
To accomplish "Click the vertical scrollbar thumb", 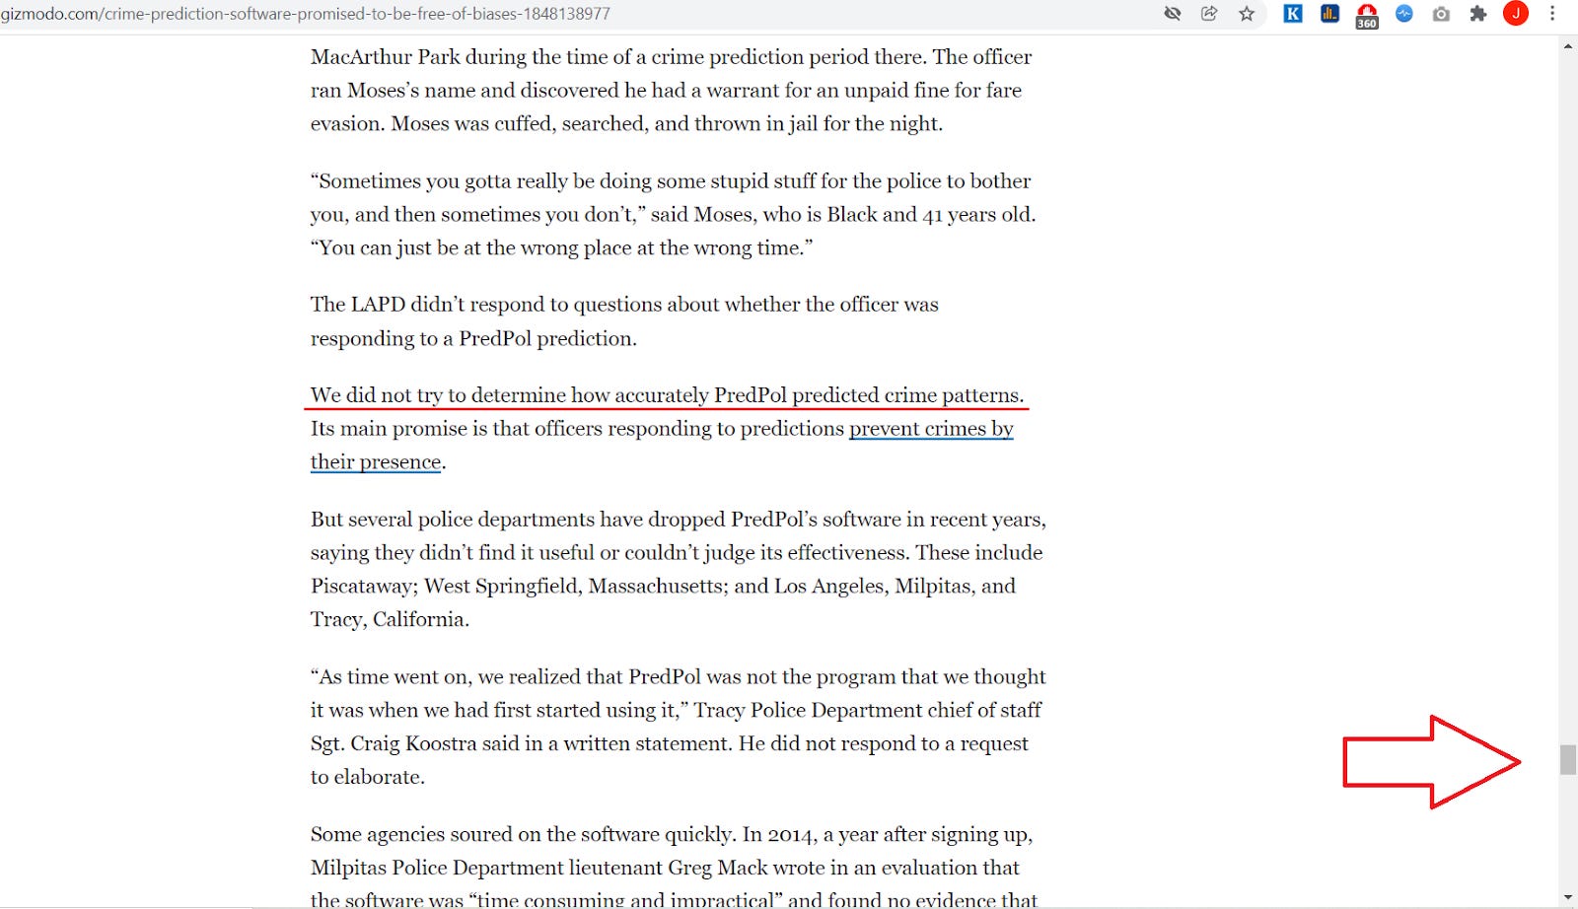I will pyautogui.click(x=1568, y=760).
